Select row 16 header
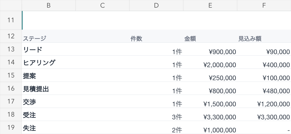Screen dimensions: 291x134 (x=11, y=88)
